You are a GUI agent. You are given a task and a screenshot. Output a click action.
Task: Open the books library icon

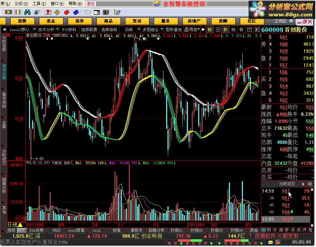[x=106, y=12]
